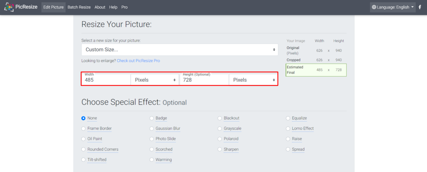Click the PicResize logo icon
Viewport: 427px width, 172px height.
[x=9, y=7]
